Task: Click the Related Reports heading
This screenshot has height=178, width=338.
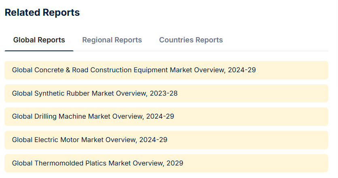Action: click(42, 13)
